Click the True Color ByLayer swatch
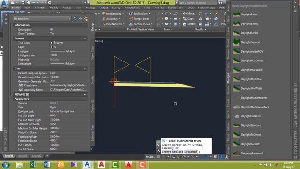The height and width of the screenshot is (169, 300). (52, 43)
